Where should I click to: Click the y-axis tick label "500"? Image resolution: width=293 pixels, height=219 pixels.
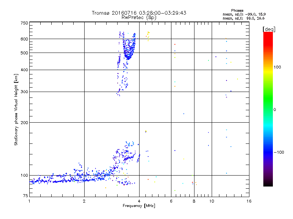pos(25,53)
